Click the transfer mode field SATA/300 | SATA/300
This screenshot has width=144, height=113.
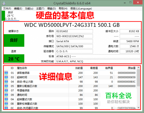[74, 46]
